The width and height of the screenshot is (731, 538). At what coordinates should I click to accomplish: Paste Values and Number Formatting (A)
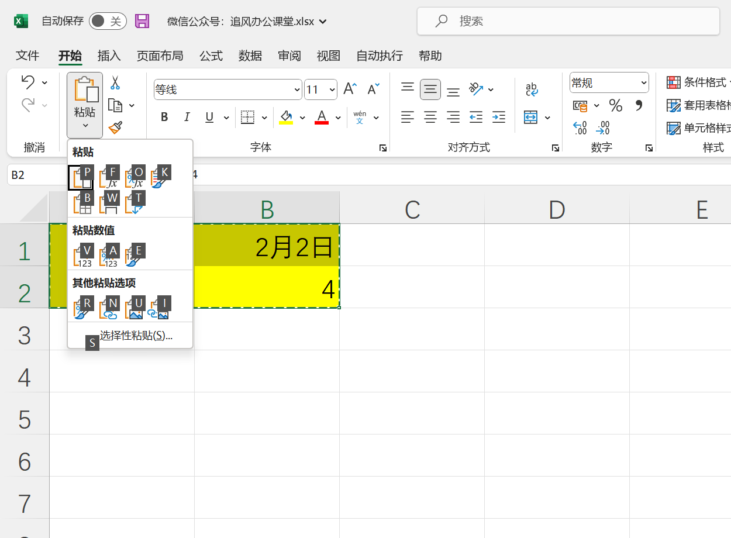(108, 256)
